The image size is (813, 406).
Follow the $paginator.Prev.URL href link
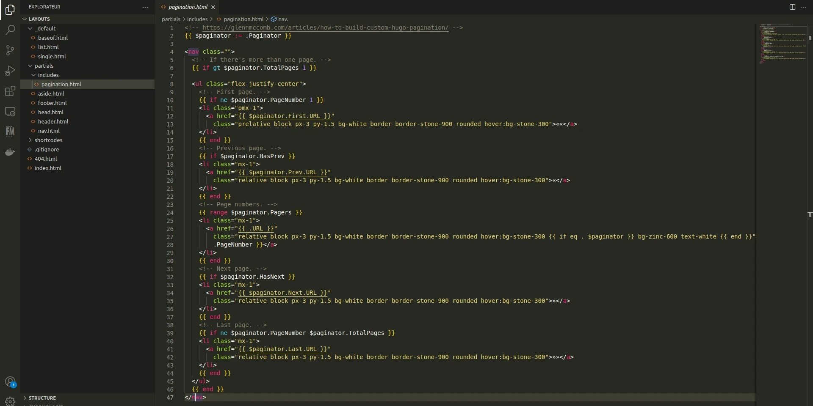tap(283, 173)
